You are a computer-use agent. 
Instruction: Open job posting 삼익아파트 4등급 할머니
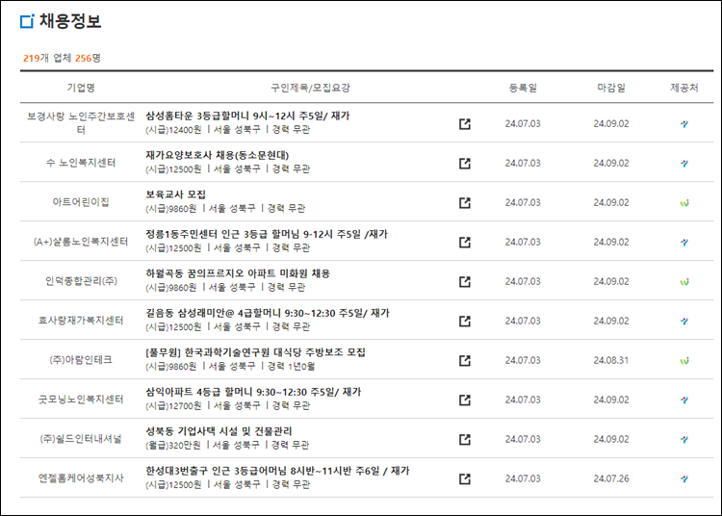pyautogui.click(x=253, y=392)
